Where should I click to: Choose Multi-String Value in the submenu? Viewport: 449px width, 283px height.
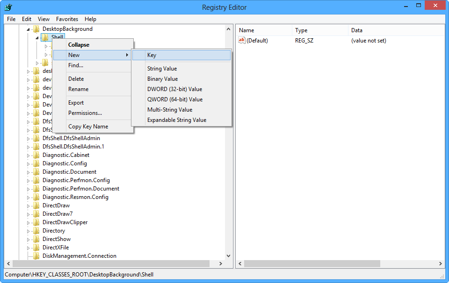pos(181,110)
